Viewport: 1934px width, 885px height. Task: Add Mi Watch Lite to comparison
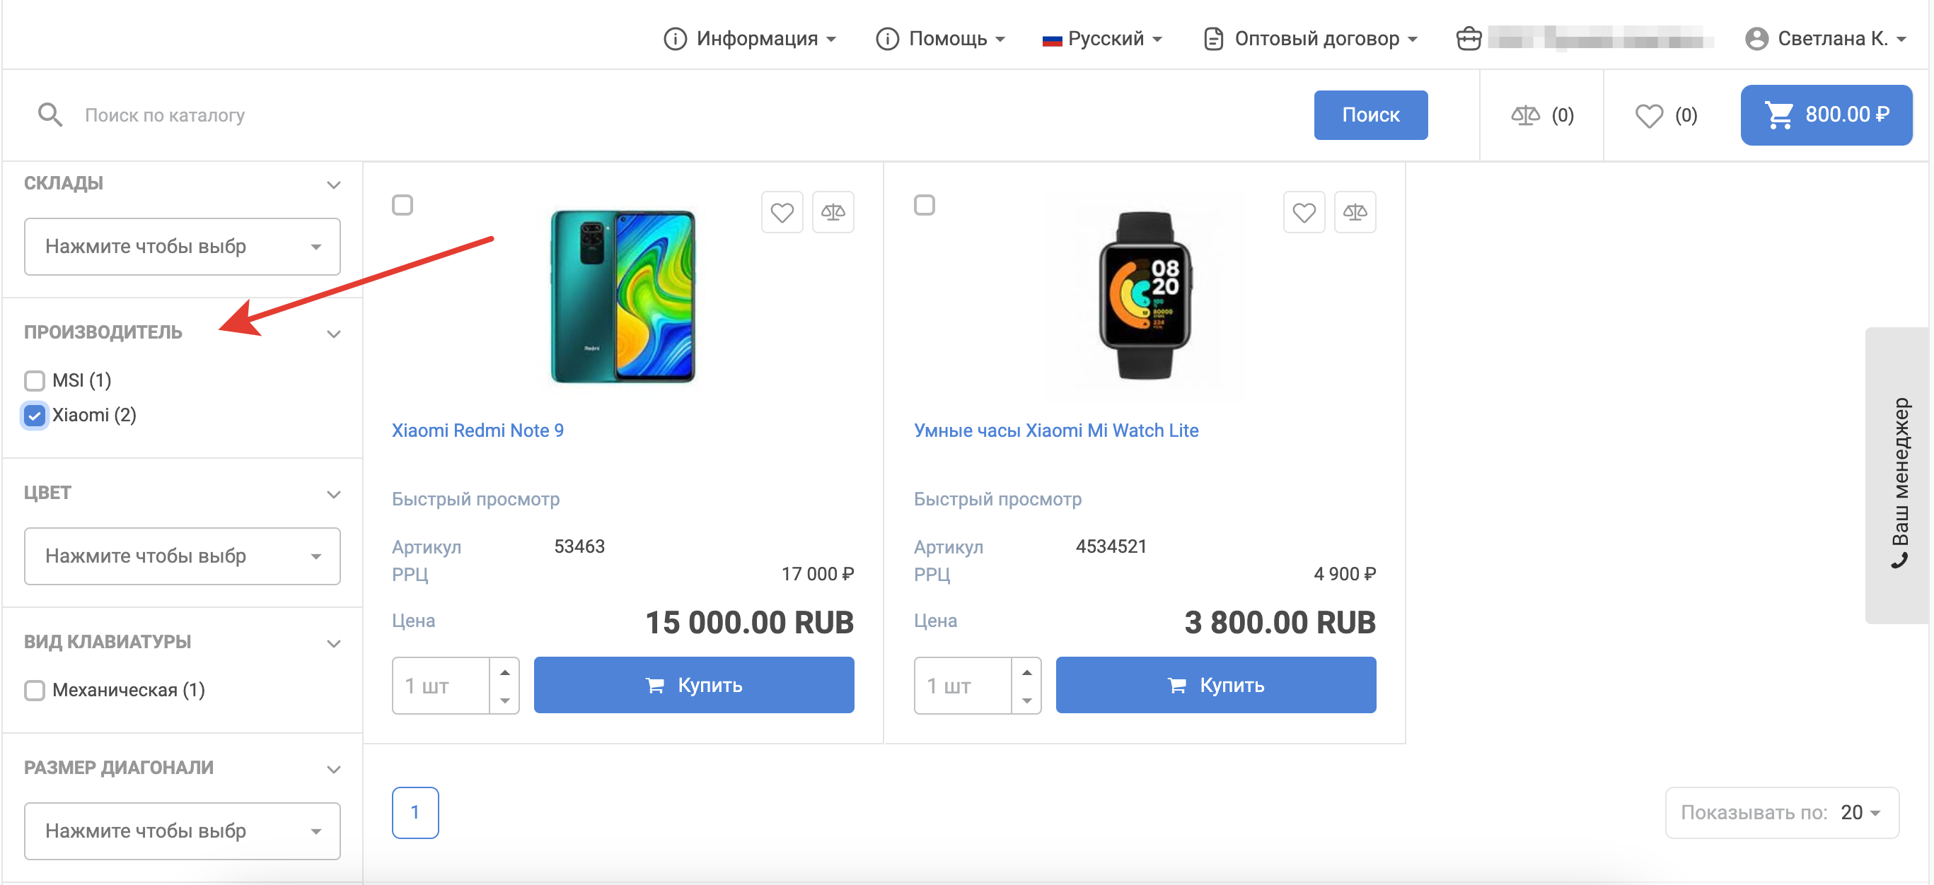point(1355,213)
